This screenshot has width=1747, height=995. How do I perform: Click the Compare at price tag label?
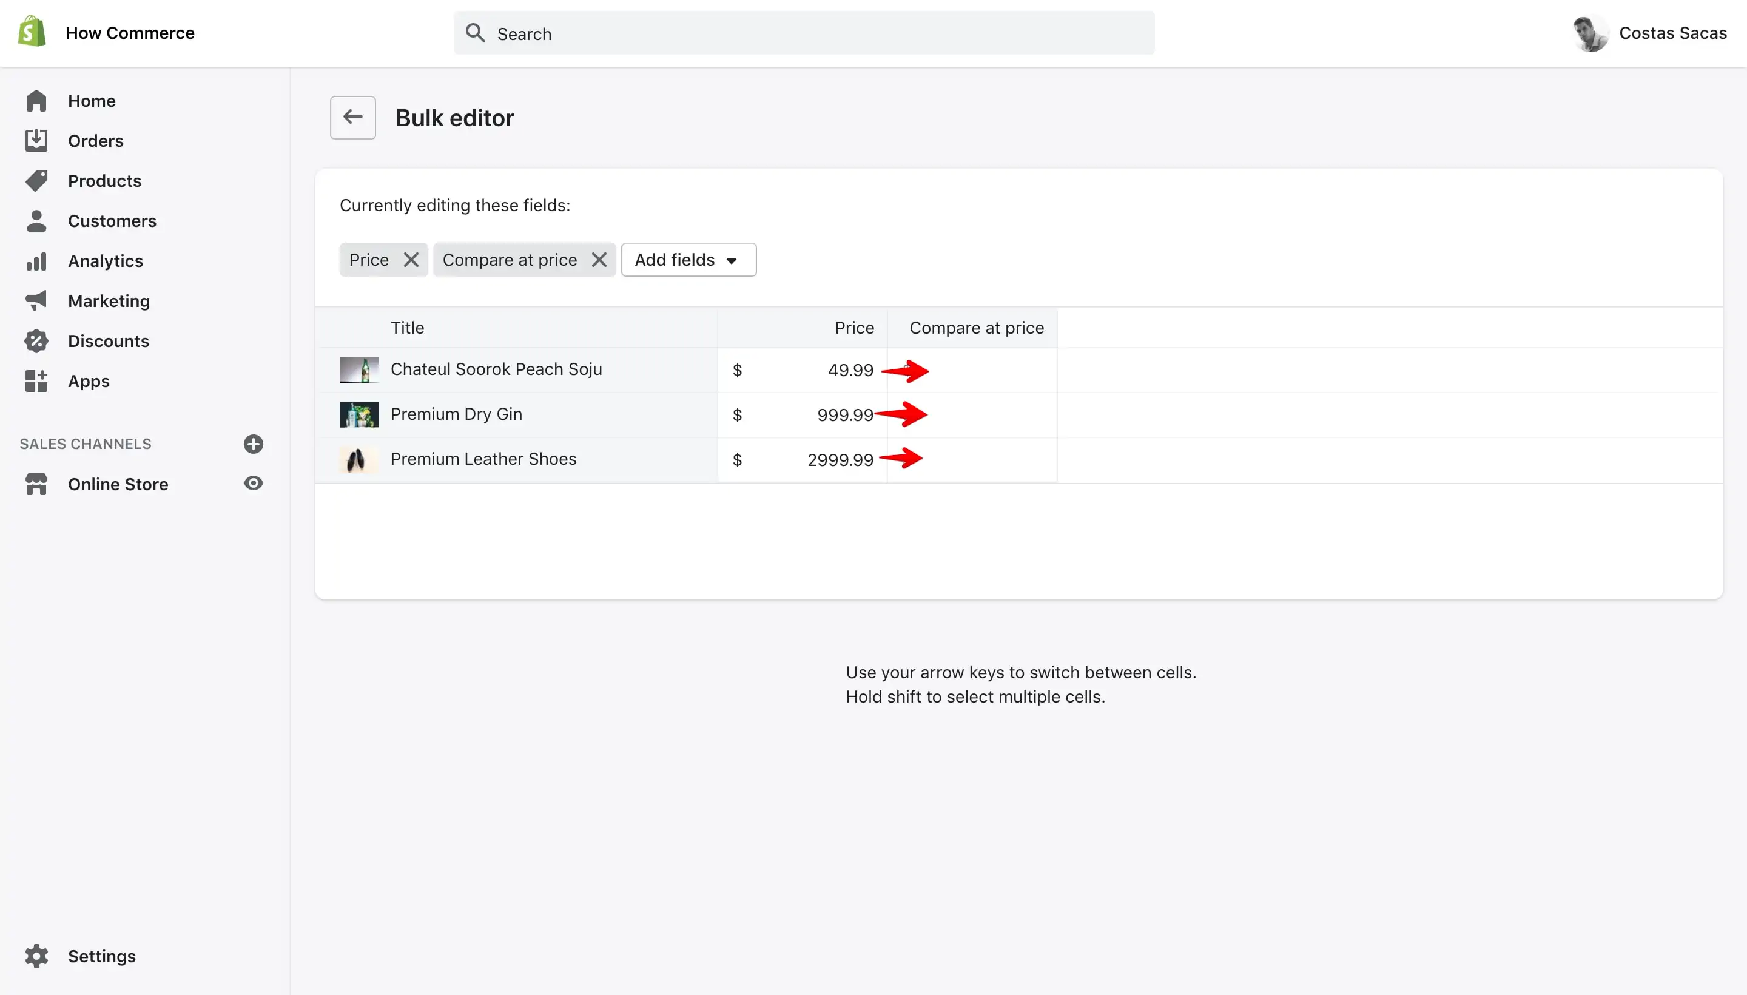click(x=510, y=260)
